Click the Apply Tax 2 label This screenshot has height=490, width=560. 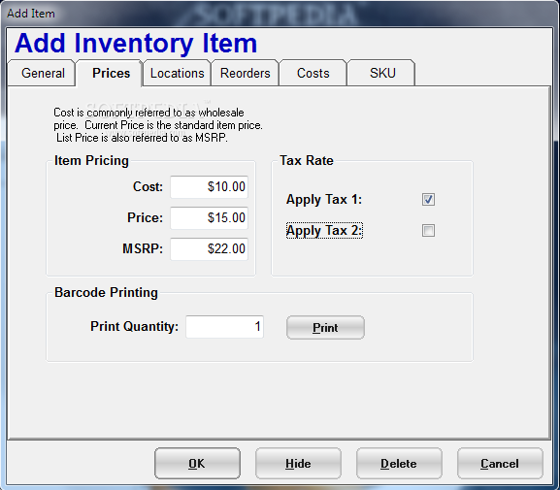click(324, 231)
